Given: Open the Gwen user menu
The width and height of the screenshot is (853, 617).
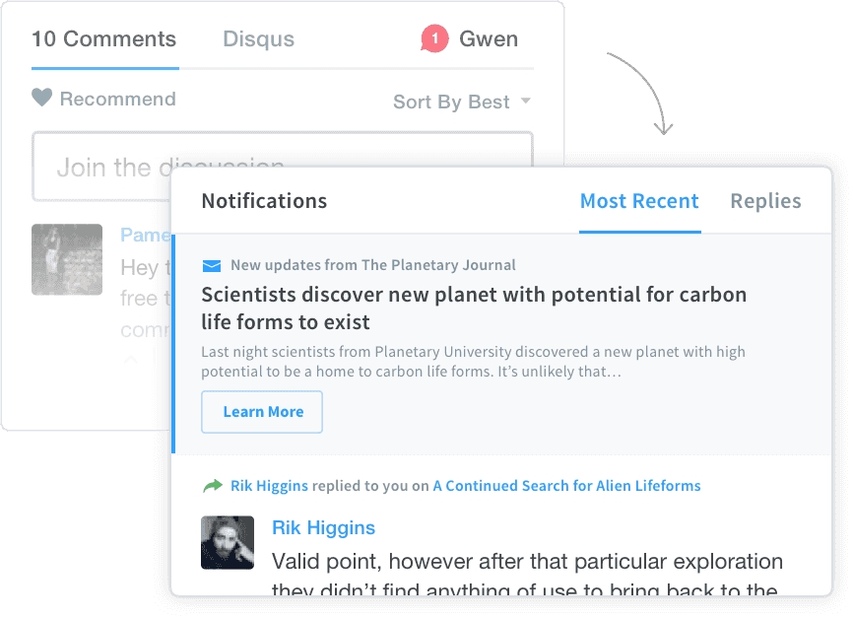Looking at the screenshot, I should pos(489,39).
